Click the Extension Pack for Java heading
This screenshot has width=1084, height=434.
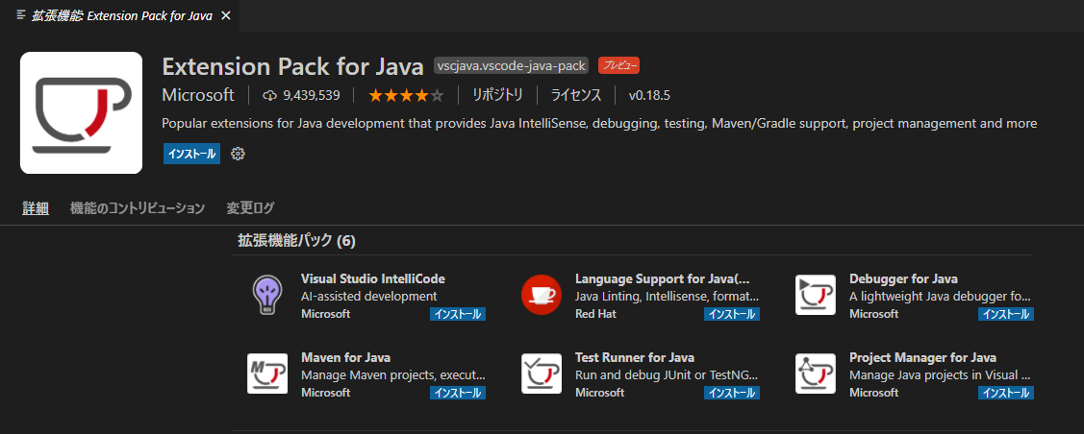(292, 66)
